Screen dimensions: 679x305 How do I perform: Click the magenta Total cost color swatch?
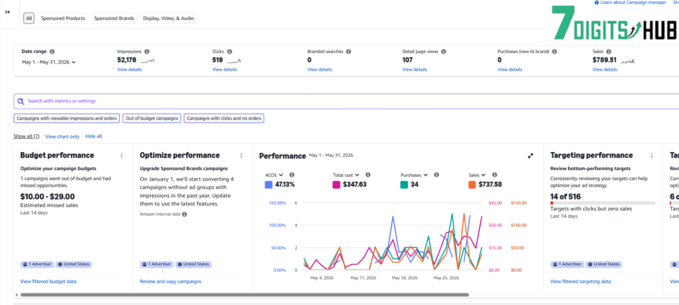(x=336, y=185)
